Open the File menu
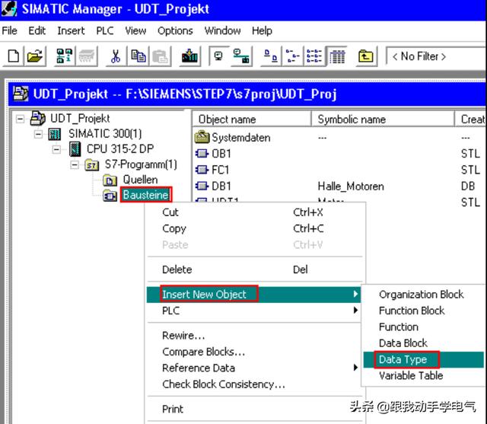 (9, 30)
